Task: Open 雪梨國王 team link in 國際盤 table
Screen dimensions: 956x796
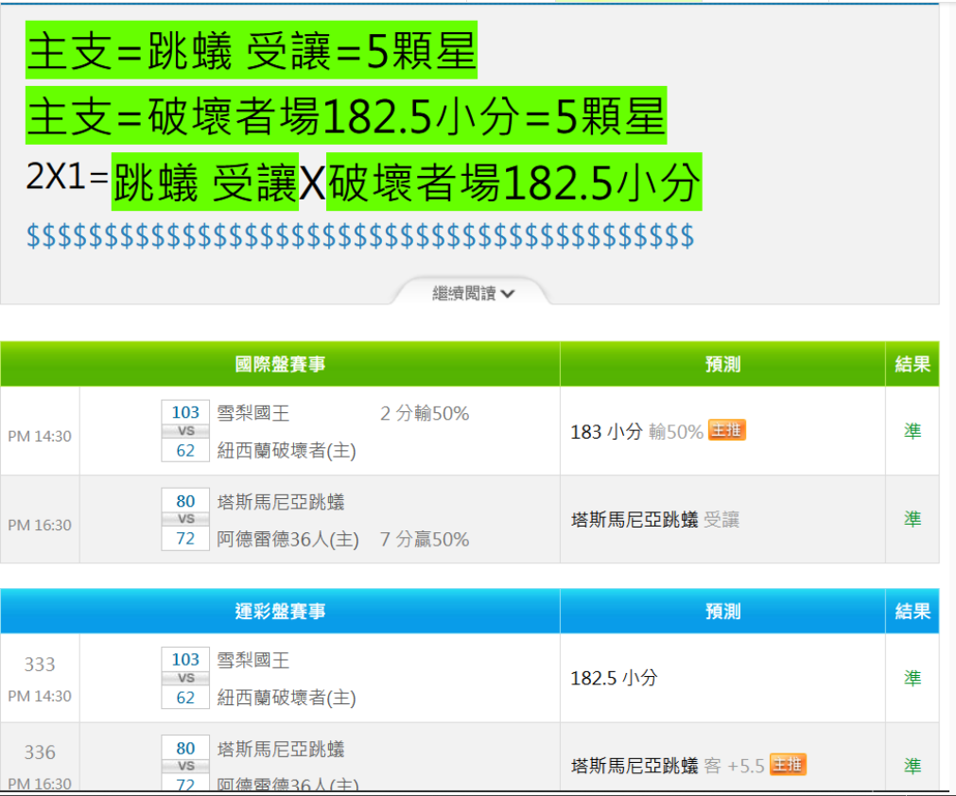Action: click(x=253, y=413)
